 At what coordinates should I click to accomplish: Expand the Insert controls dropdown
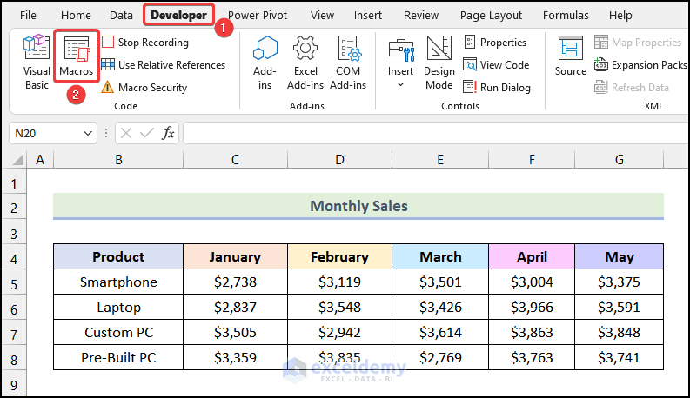401,84
